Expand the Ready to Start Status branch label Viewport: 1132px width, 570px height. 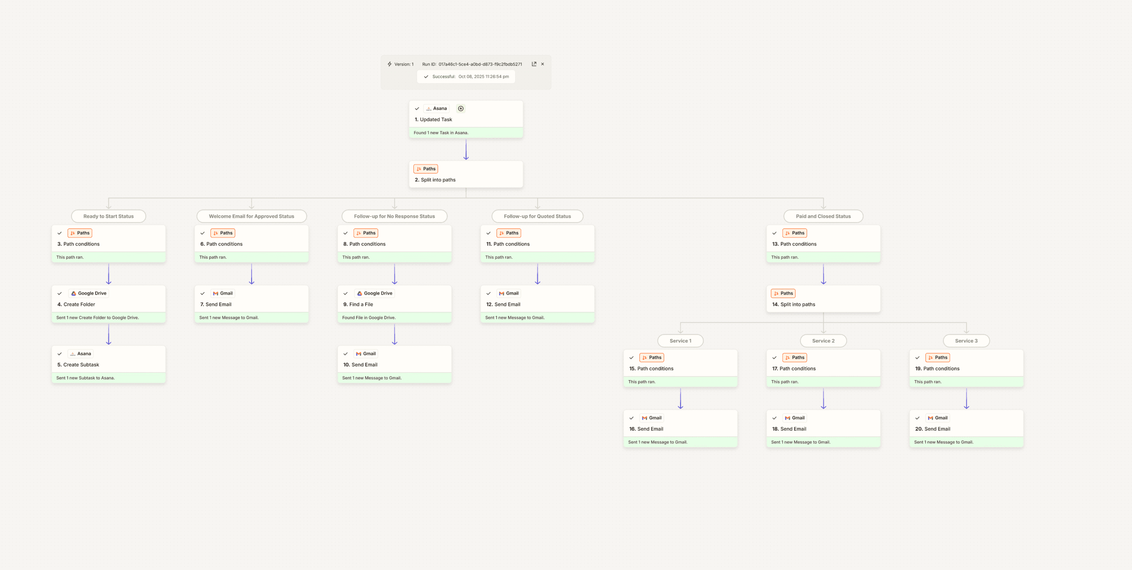(108, 216)
